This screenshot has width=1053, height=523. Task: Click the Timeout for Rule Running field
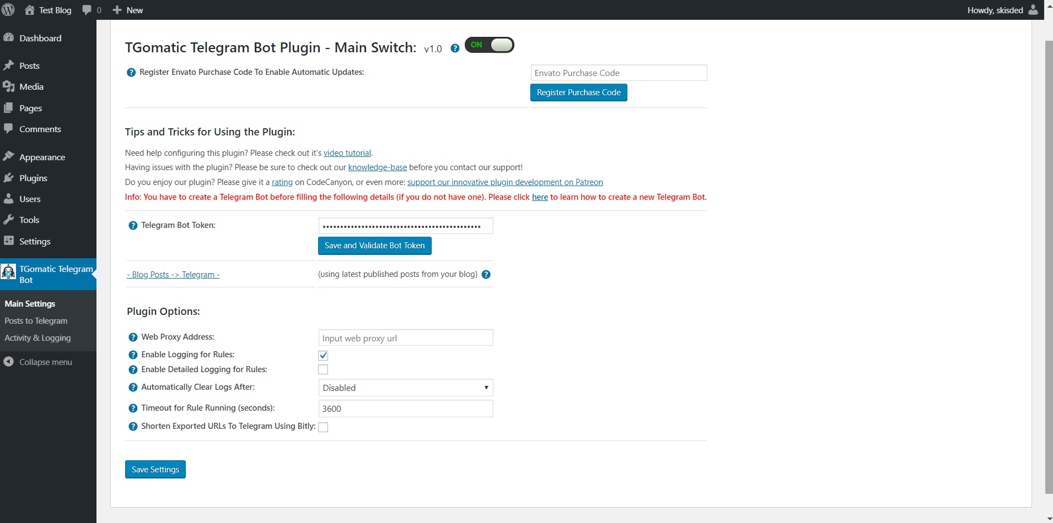tap(406, 408)
